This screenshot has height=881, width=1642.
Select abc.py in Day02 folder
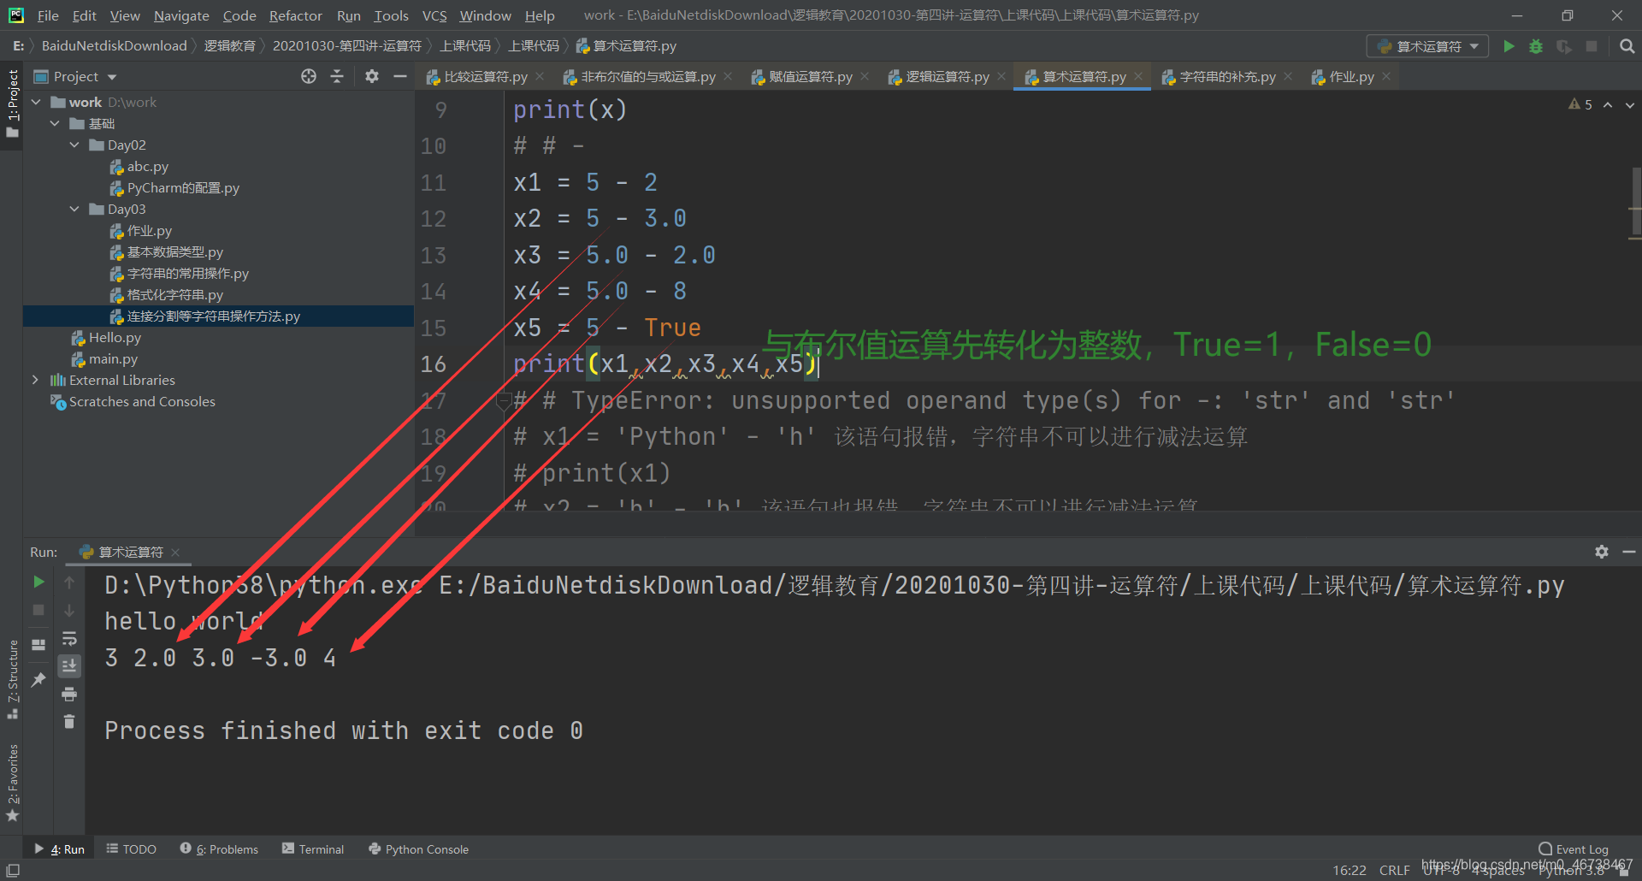[x=147, y=166]
